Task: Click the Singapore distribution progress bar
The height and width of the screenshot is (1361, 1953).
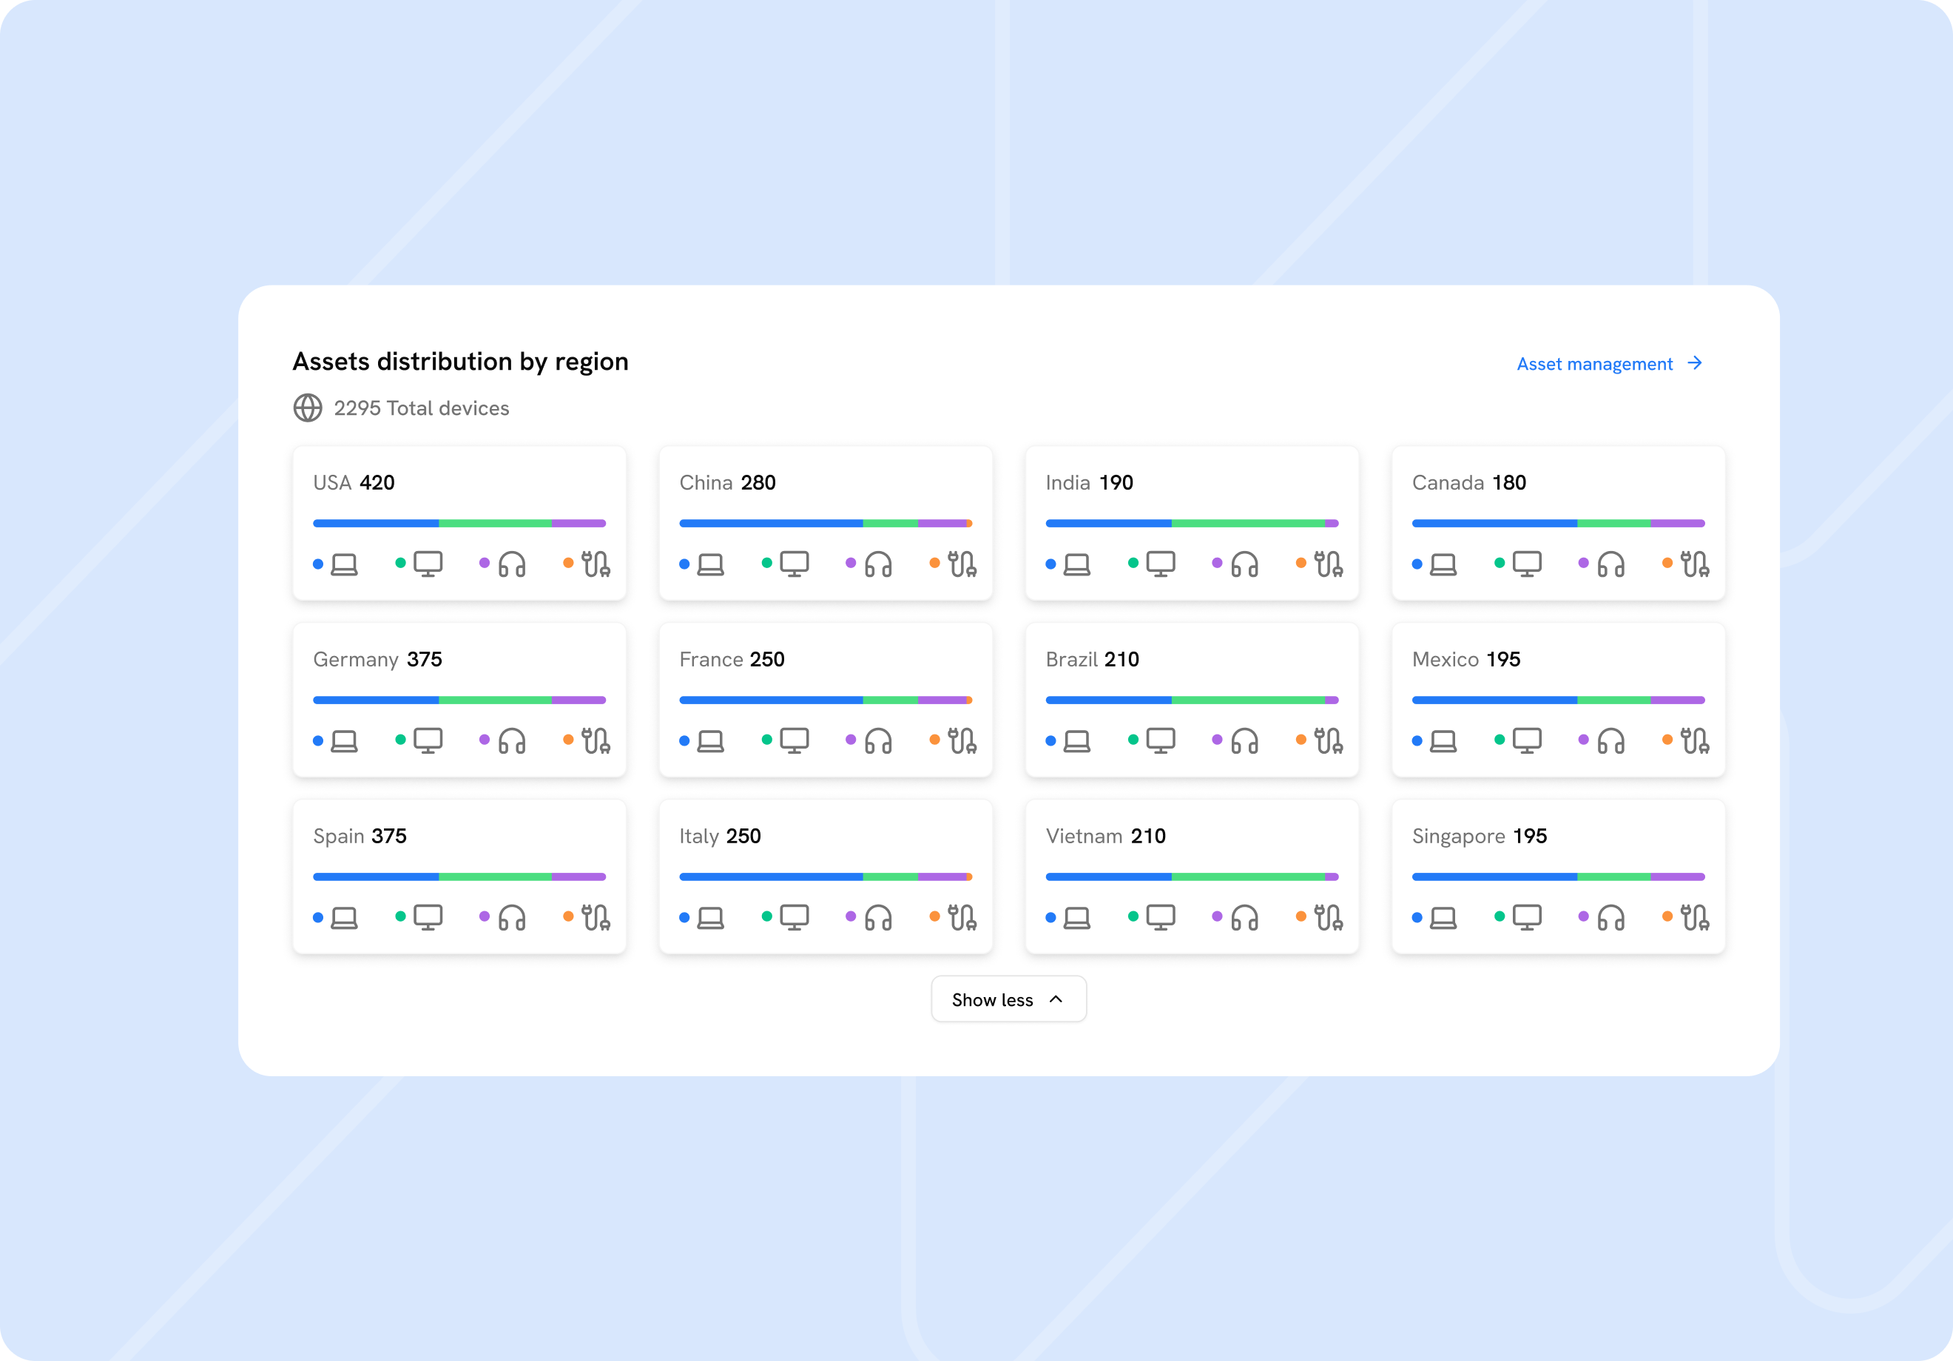Action: (x=1558, y=877)
